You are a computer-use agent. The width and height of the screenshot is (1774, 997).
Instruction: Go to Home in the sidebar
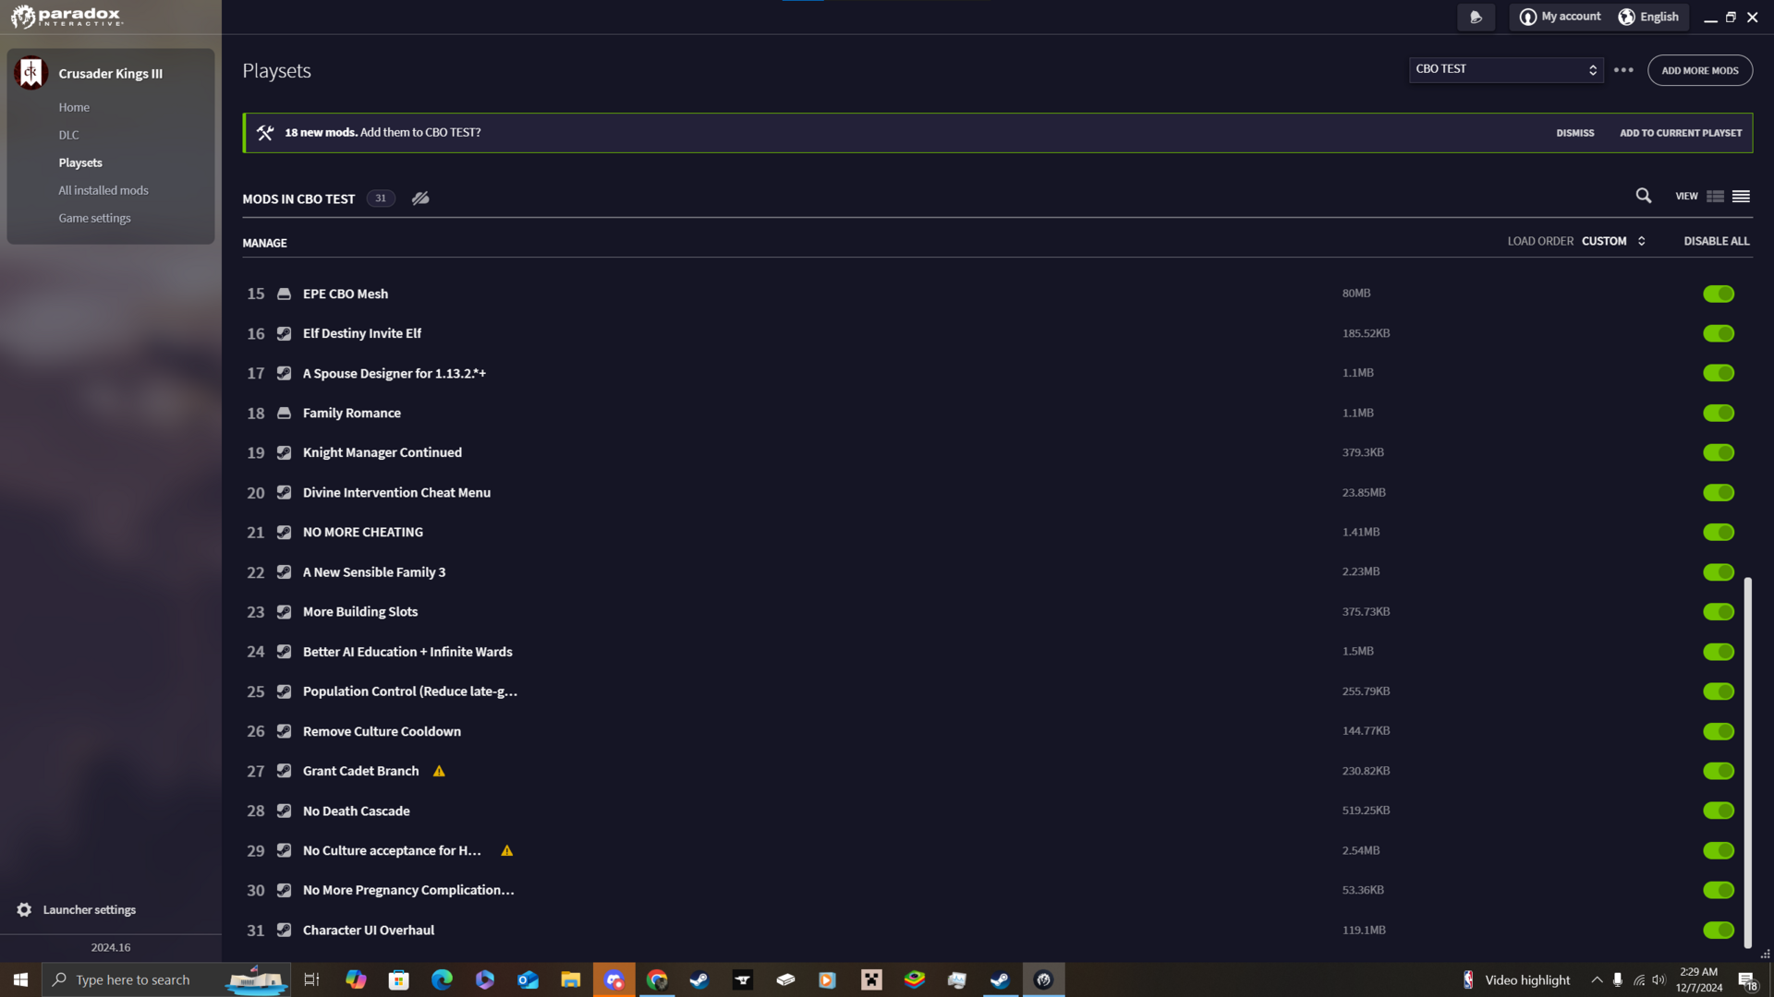pyautogui.click(x=74, y=107)
